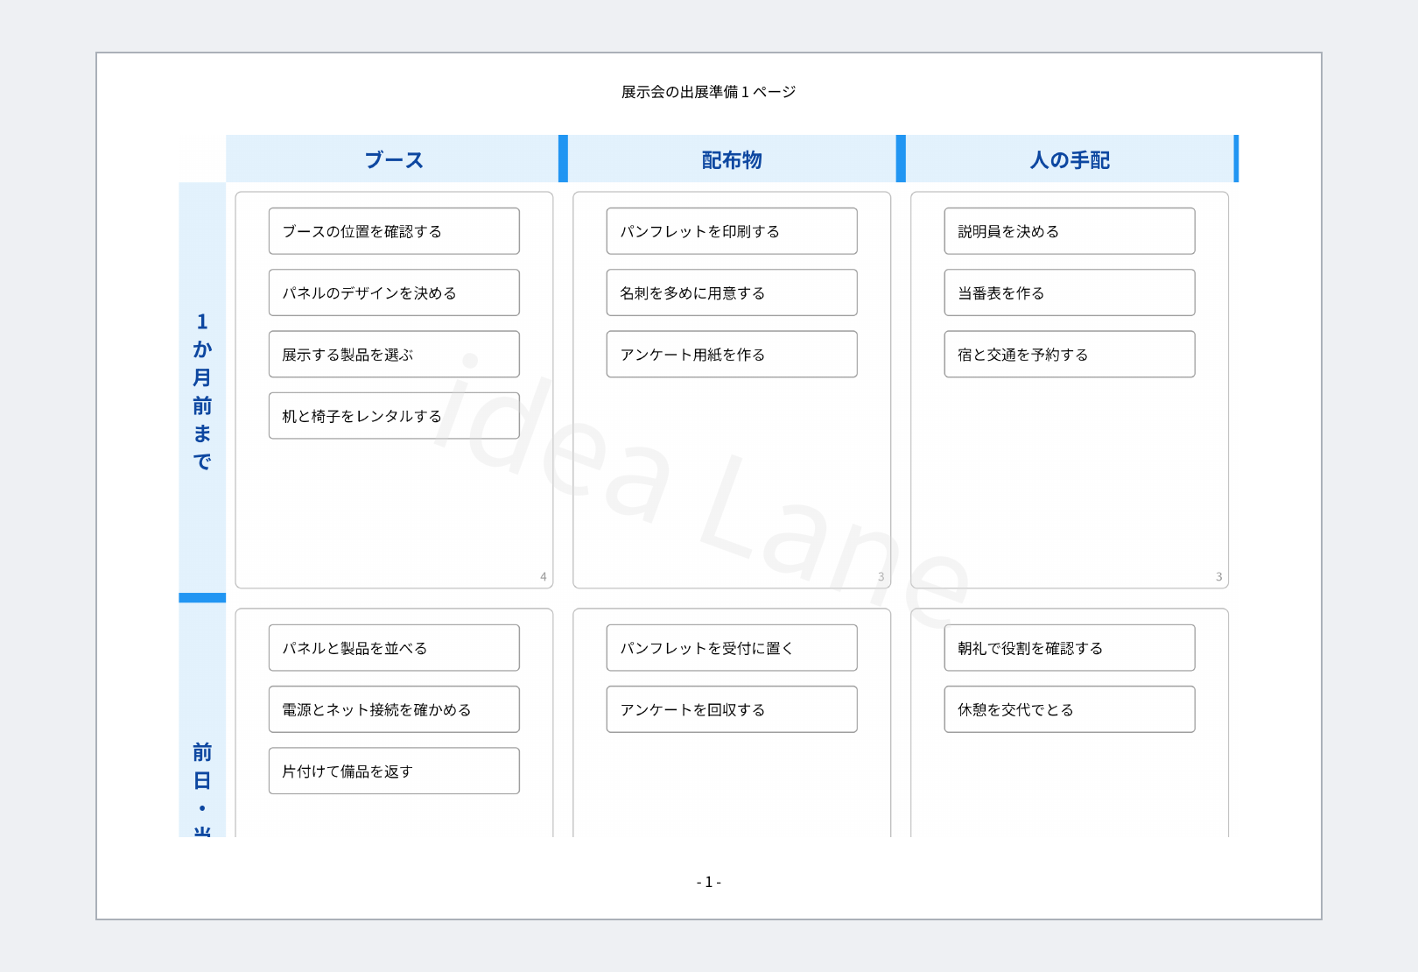
Task: Click the card 朝礼で役割を確認する
Action: pos(1070,648)
